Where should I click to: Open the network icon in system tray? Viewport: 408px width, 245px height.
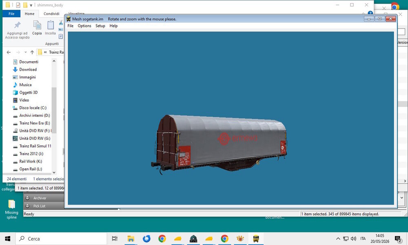pos(346,238)
